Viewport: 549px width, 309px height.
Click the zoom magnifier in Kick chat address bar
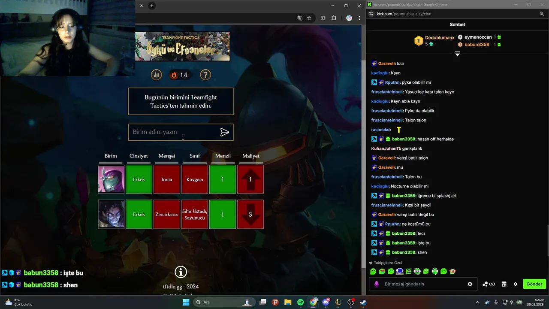(542, 14)
